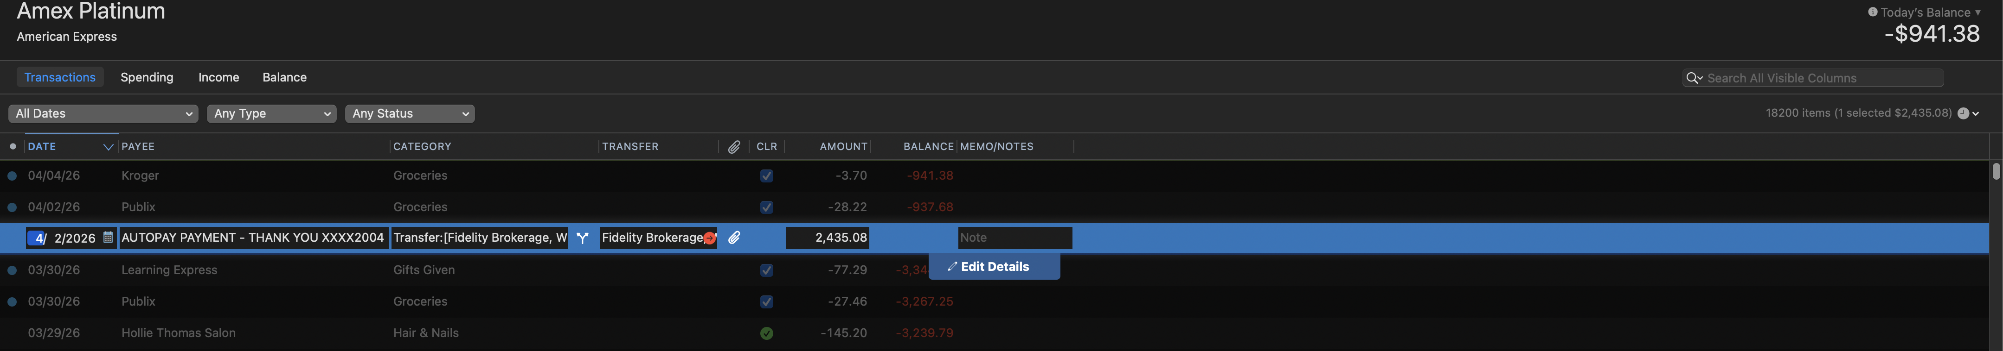Click the Note input field
The image size is (2003, 351).
[1014, 238]
